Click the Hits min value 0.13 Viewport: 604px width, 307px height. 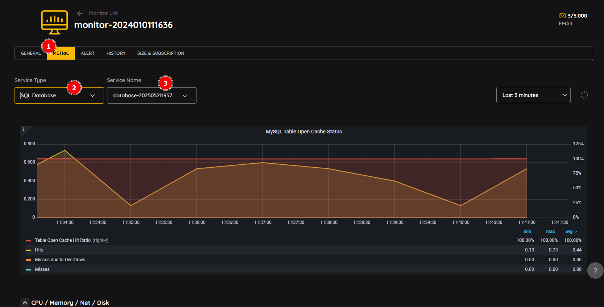coord(529,250)
